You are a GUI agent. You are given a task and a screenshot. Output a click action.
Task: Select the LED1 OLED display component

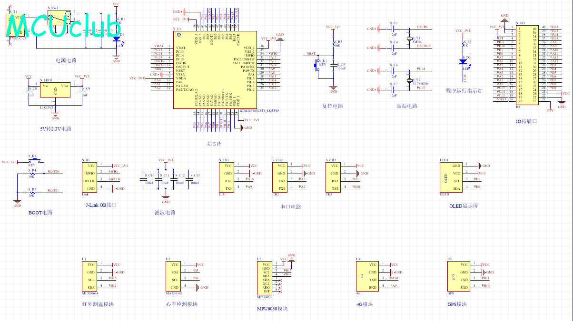[452, 177]
